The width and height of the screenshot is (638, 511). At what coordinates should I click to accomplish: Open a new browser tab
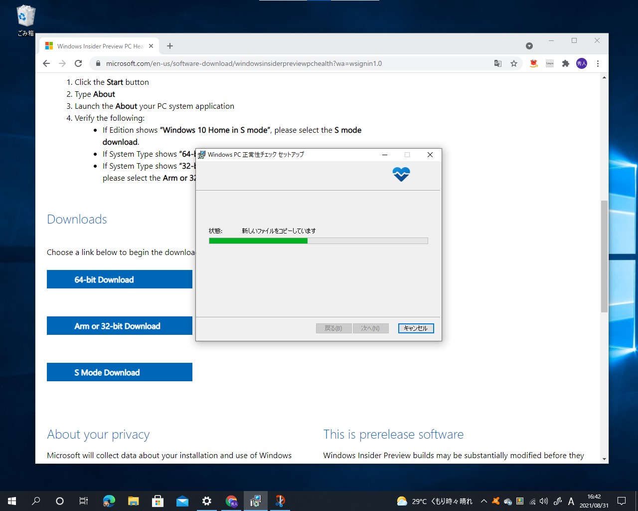point(170,45)
